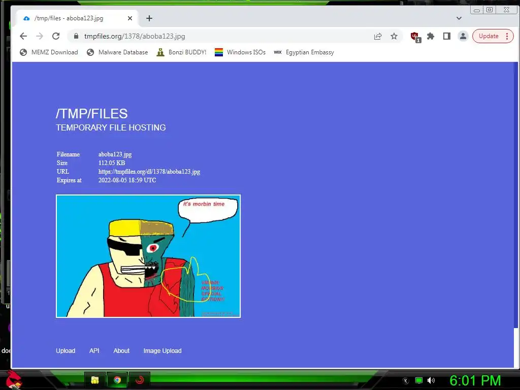Maximize the Chrome window
Screen dimensions: 520x390
[490, 10]
